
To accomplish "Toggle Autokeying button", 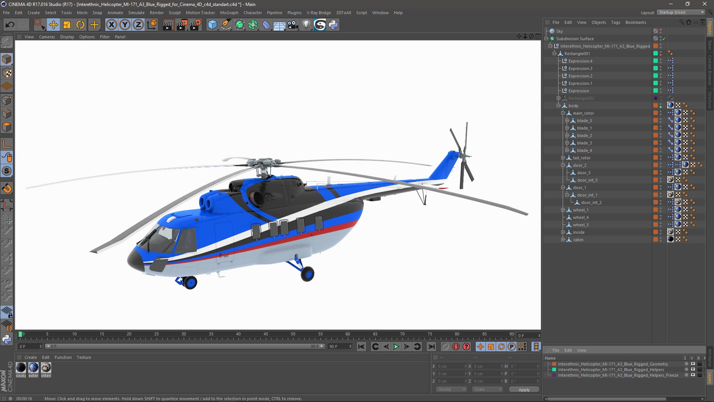I will click(456, 347).
